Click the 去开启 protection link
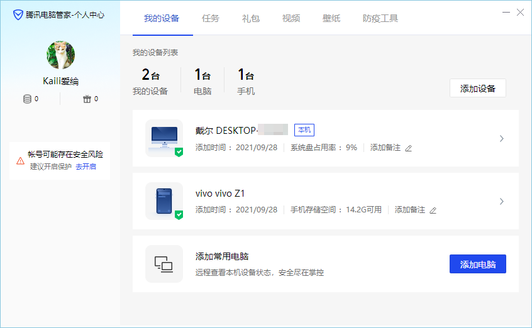 tap(86, 167)
